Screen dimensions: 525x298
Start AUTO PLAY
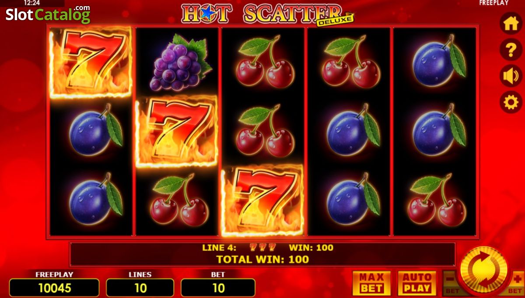point(417,283)
